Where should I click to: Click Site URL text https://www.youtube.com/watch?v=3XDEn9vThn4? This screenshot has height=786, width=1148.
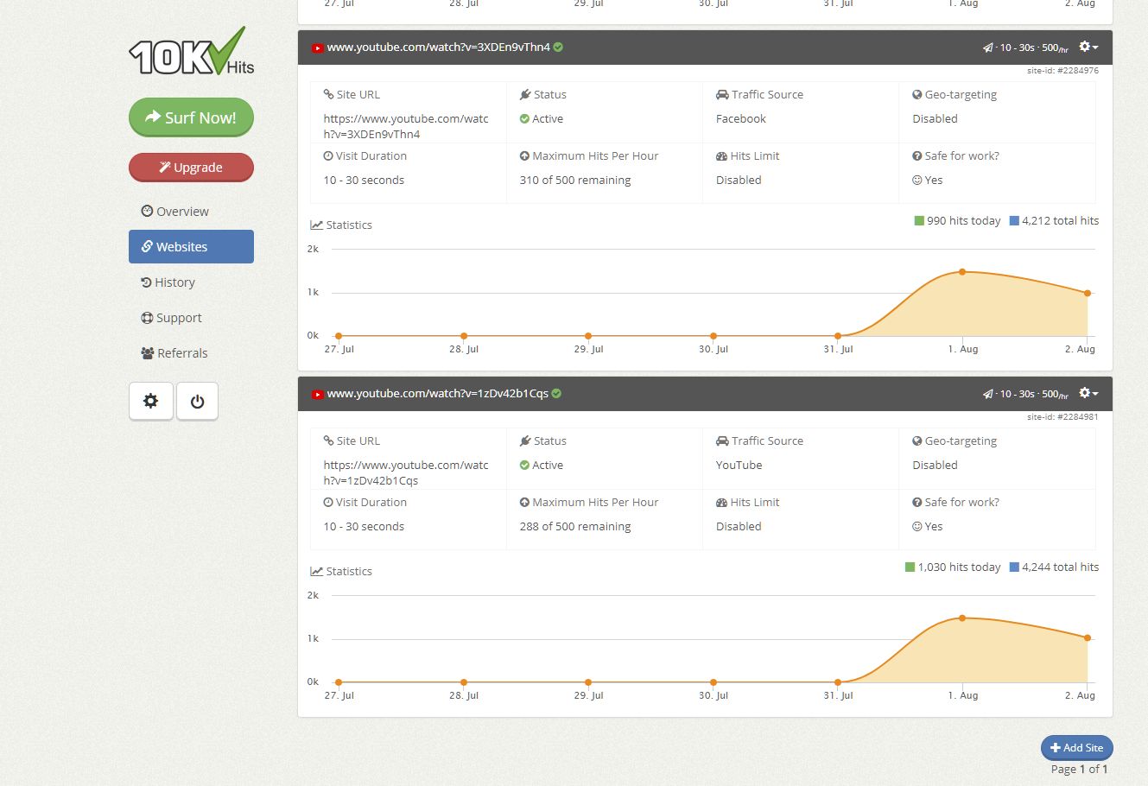click(x=406, y=126)
